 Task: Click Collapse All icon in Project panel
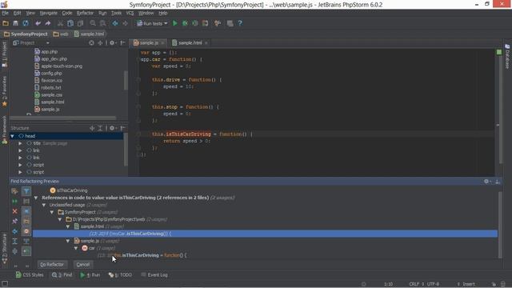100,43
